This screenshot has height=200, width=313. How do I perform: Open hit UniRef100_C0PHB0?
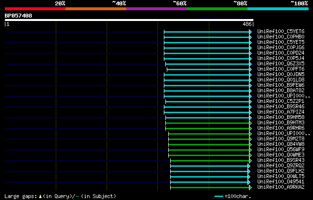[x=281, y=37]
